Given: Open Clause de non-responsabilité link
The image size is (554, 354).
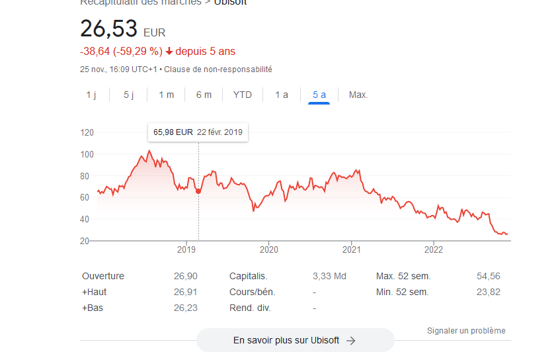Looking at the screenshot, I should 218,69.
